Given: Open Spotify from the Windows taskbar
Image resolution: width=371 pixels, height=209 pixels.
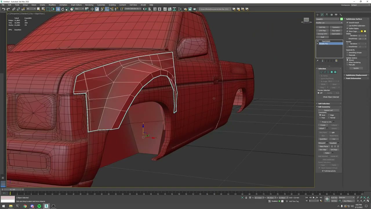Looking at the screenshot, I should click(x=39, y=206).
